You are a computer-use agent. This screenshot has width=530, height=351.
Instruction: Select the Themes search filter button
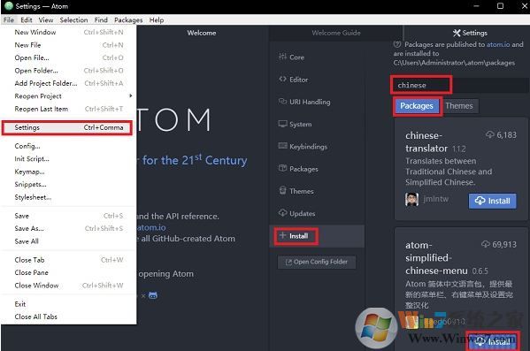point(459,106)
